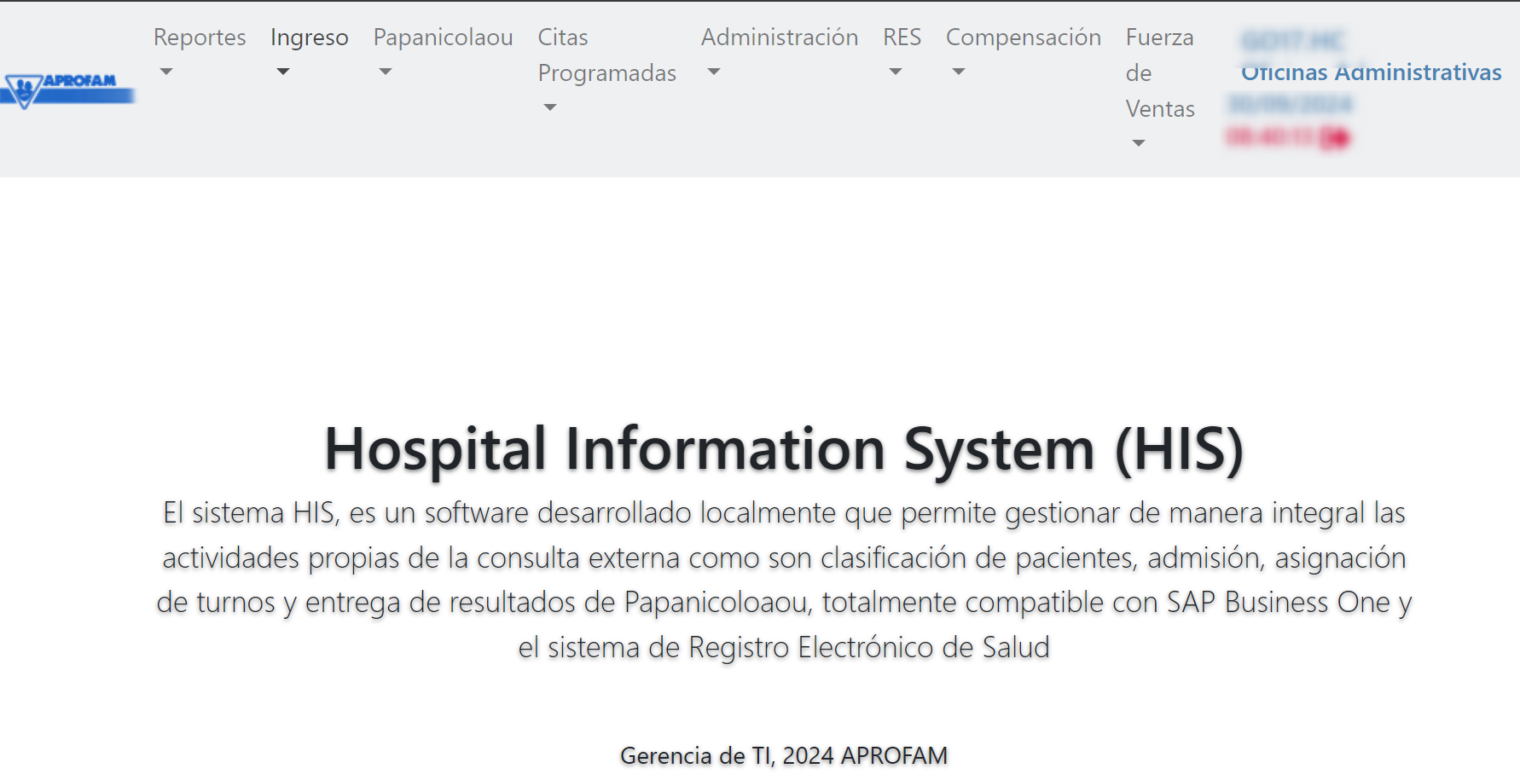The width and height of the screenshot is (1520, 780).
Task: Open the Administración menu
Action: [780, 55]
